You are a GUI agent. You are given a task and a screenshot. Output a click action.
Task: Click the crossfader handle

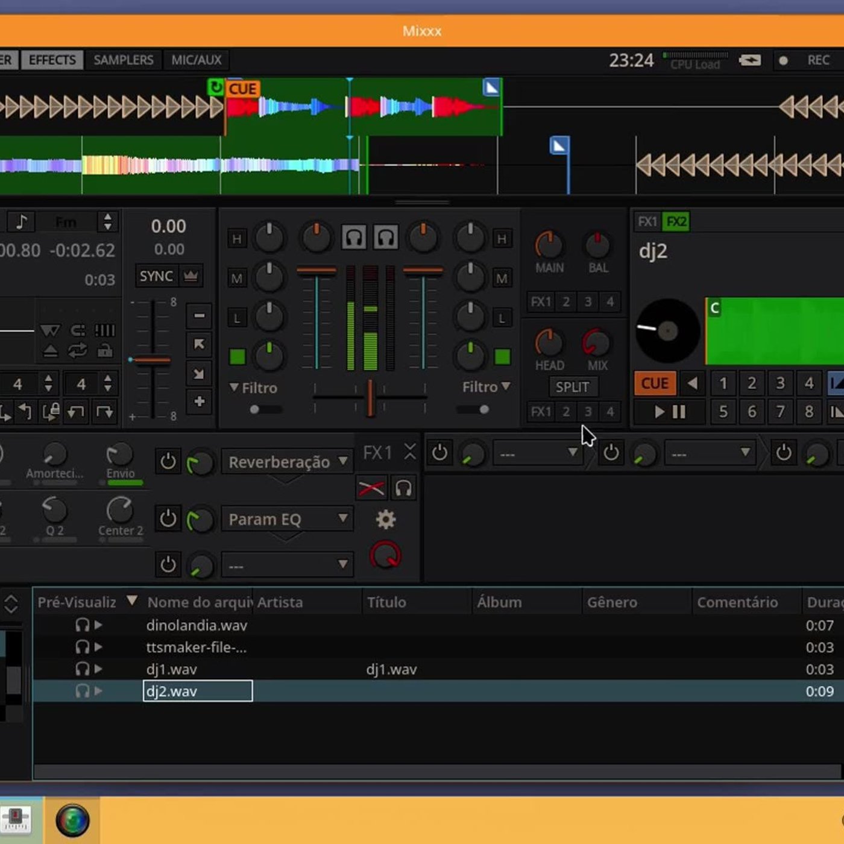[371, 398]
